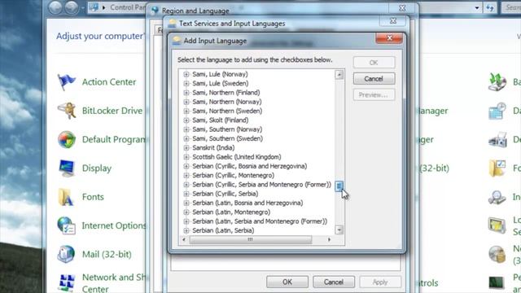Viewport: 521px width, 293px height.
Task: Open Network and Sharing Center icon
Action: [x=67, y=282]
